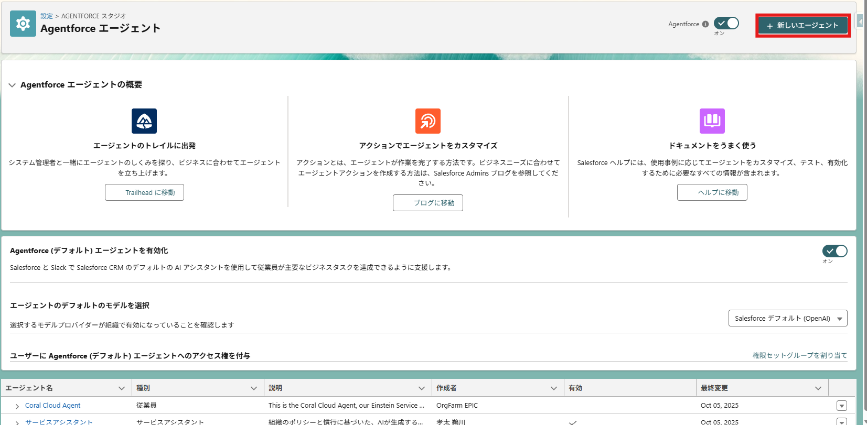Click the Trailhead に移動 button
The height and width of the screenshot is (425, 867).
(x=144, y=192)
